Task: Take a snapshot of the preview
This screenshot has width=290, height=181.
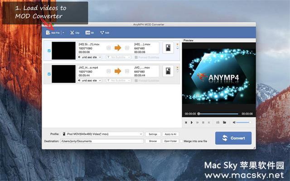Action: (x=217, y=123)
